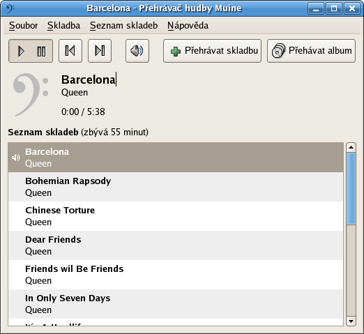
Task: Click the playlist scrollbar down arrow
Action: coord(351,321)
